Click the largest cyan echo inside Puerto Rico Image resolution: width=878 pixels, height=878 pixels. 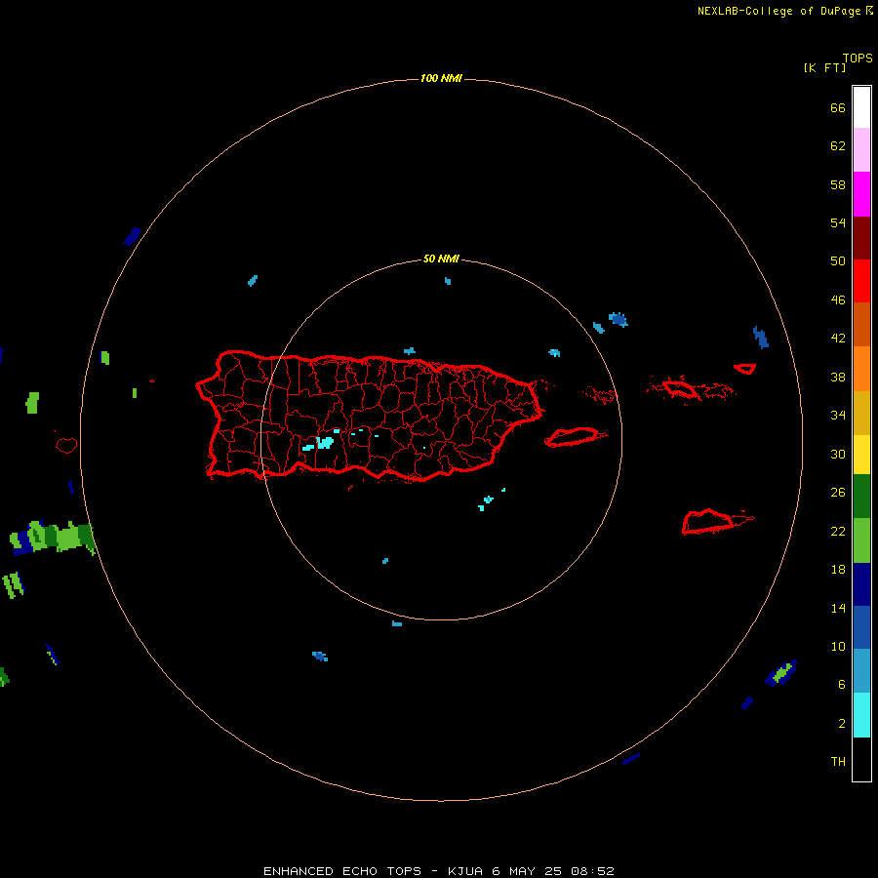325,443
